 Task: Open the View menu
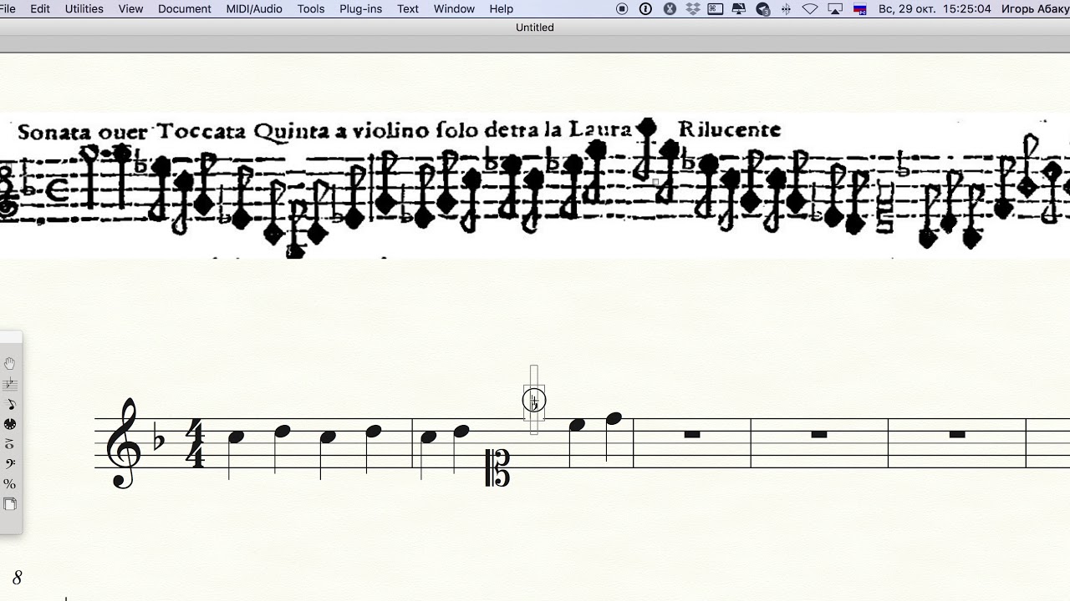point(131,9)
